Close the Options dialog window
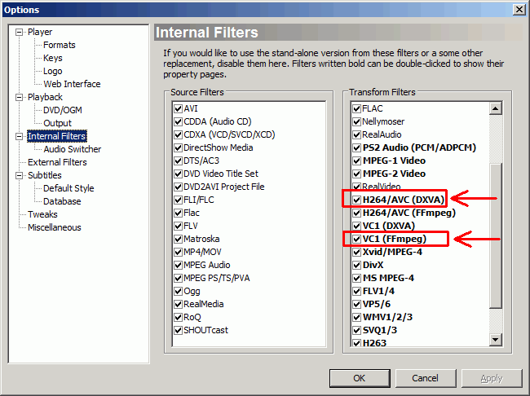This screenshot has width=530, height=396. point(519,10)
